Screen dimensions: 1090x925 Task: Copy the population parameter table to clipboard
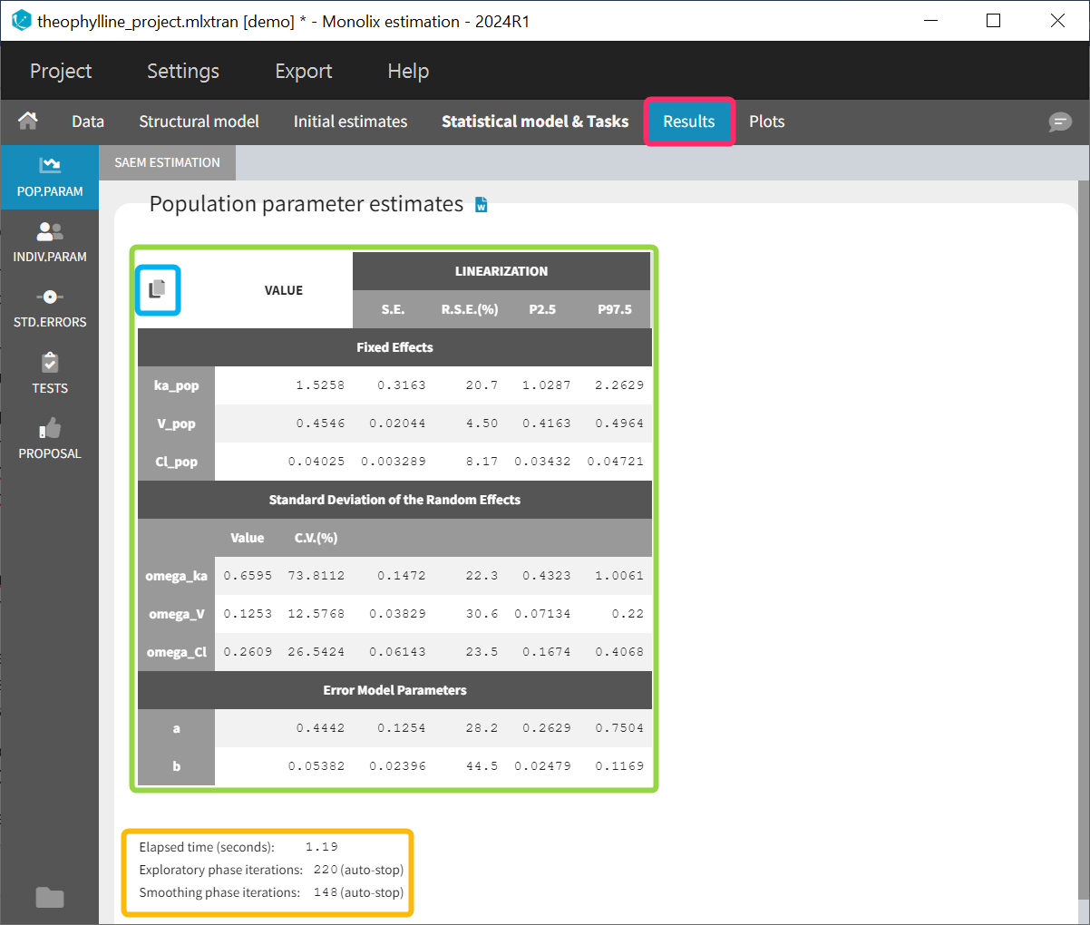[158, 289]
